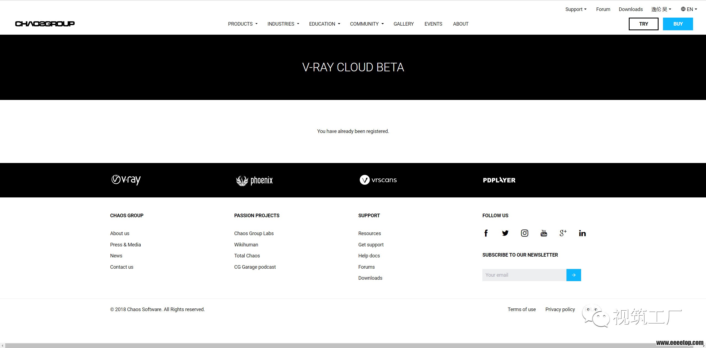Open the Forums footer link
706x348 pixels.
(367, 267)
